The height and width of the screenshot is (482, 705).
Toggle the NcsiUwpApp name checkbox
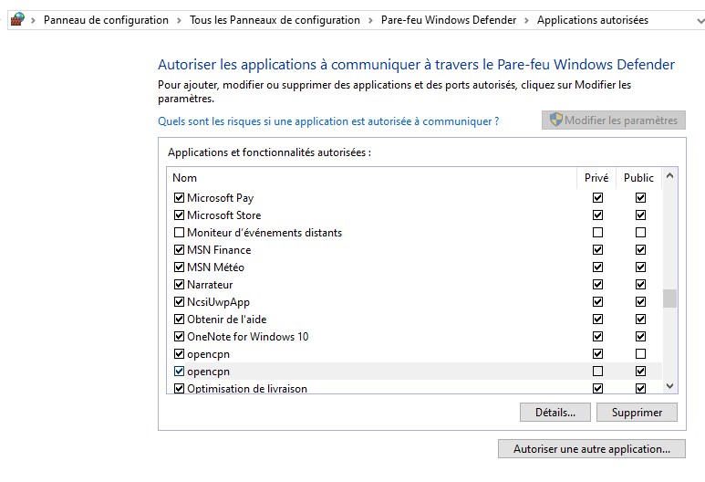click(179, 301)
